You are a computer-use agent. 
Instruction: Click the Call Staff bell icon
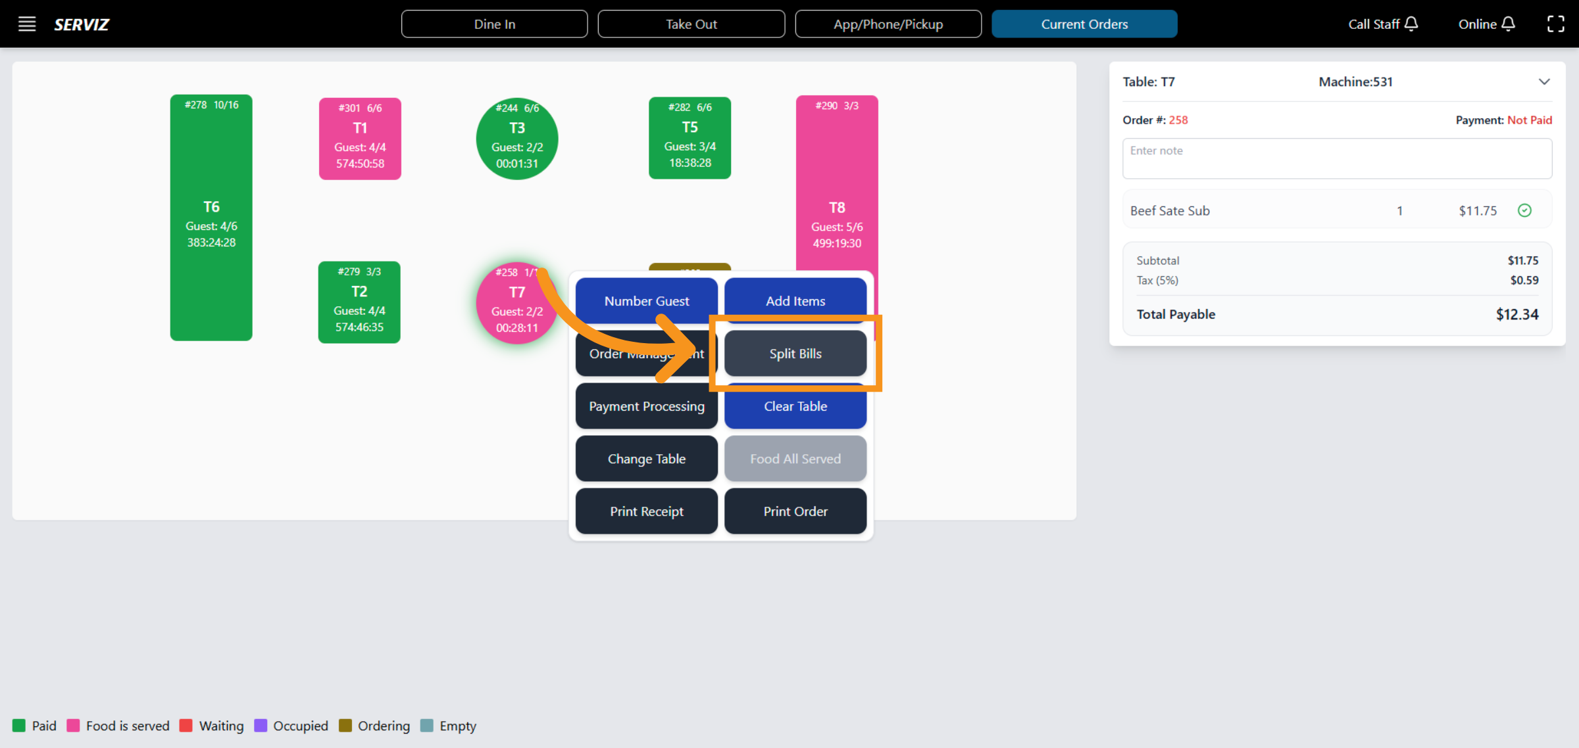click(x=1411, y=24)
